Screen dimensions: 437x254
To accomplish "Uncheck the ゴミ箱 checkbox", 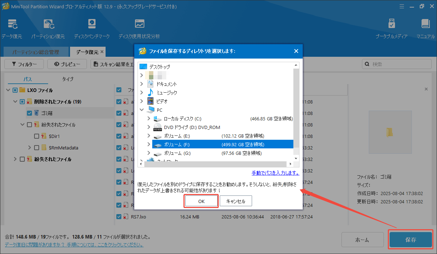I will [29, 113].
